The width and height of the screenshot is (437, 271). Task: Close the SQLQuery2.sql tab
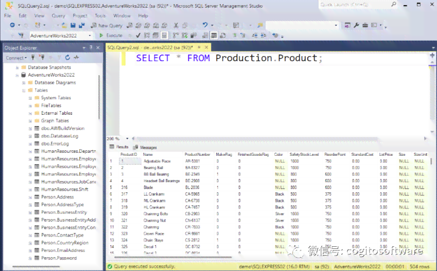(x=206, y=47)
